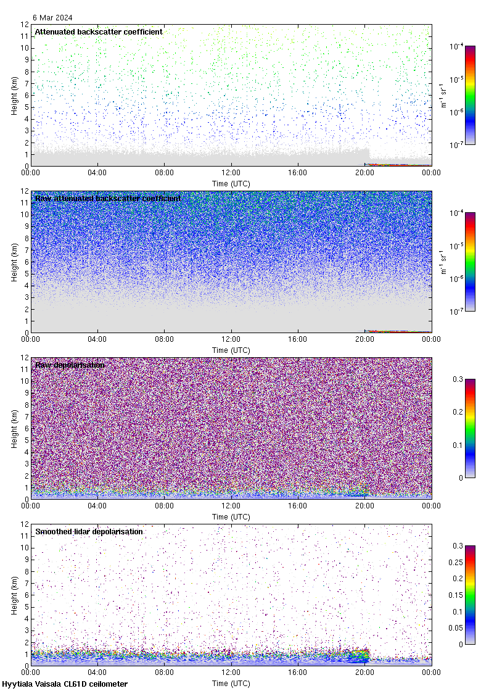Select the 04:00 tick under Smoothed depolarisation panel
Screen dimensions: 481x691
(97, 674)
